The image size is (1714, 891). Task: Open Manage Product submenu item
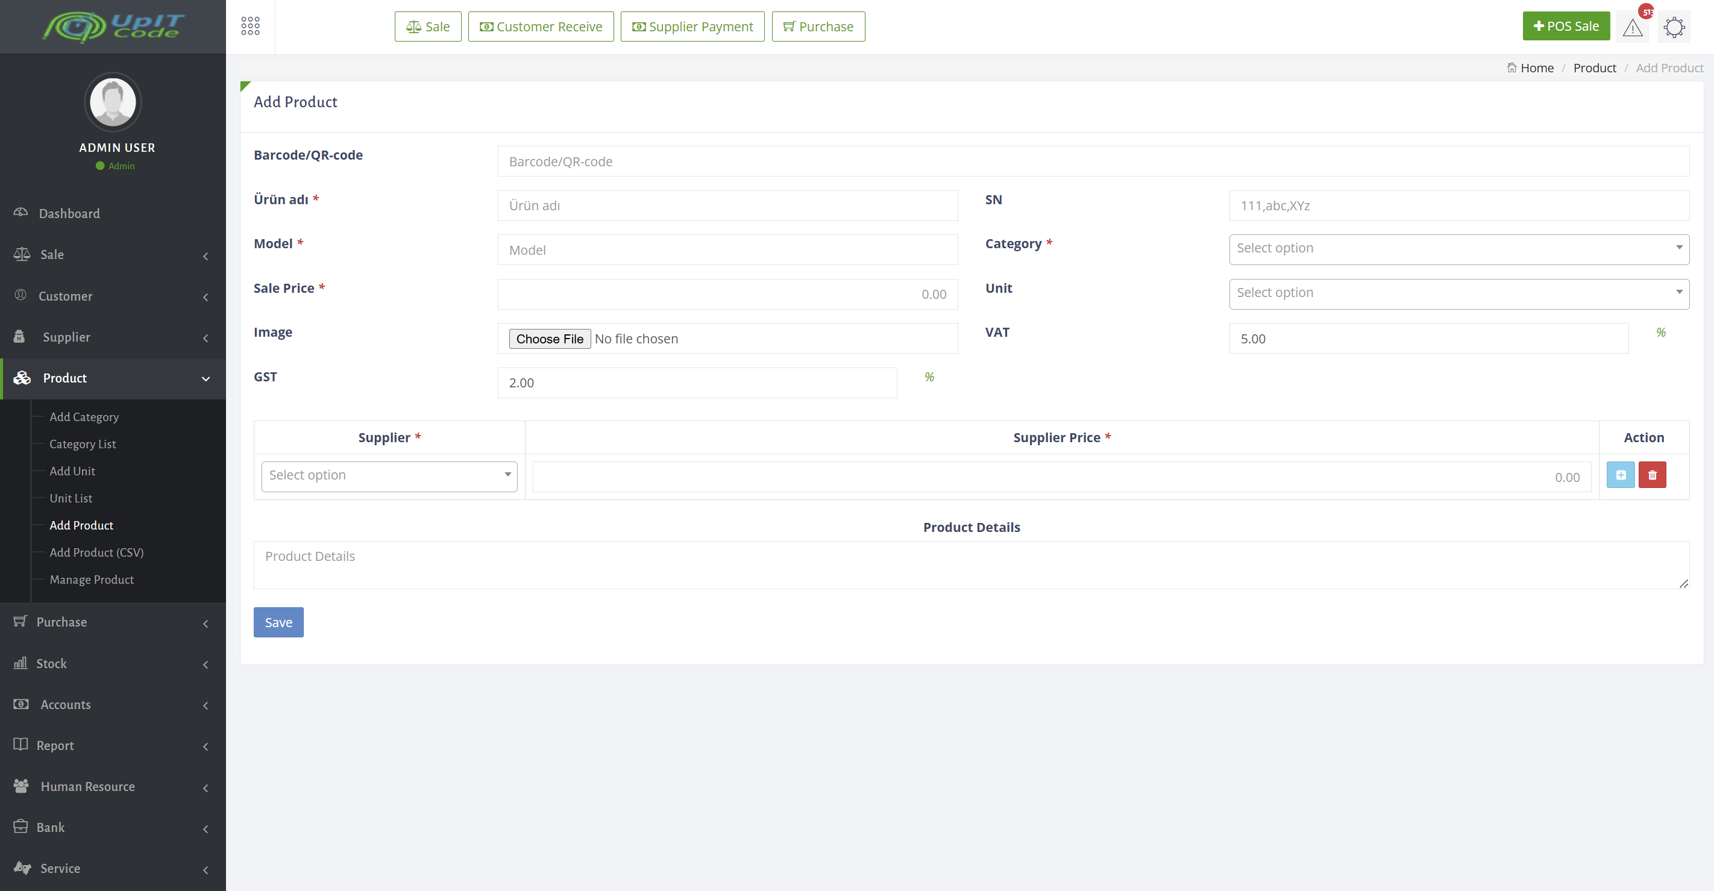pos(92,579)
